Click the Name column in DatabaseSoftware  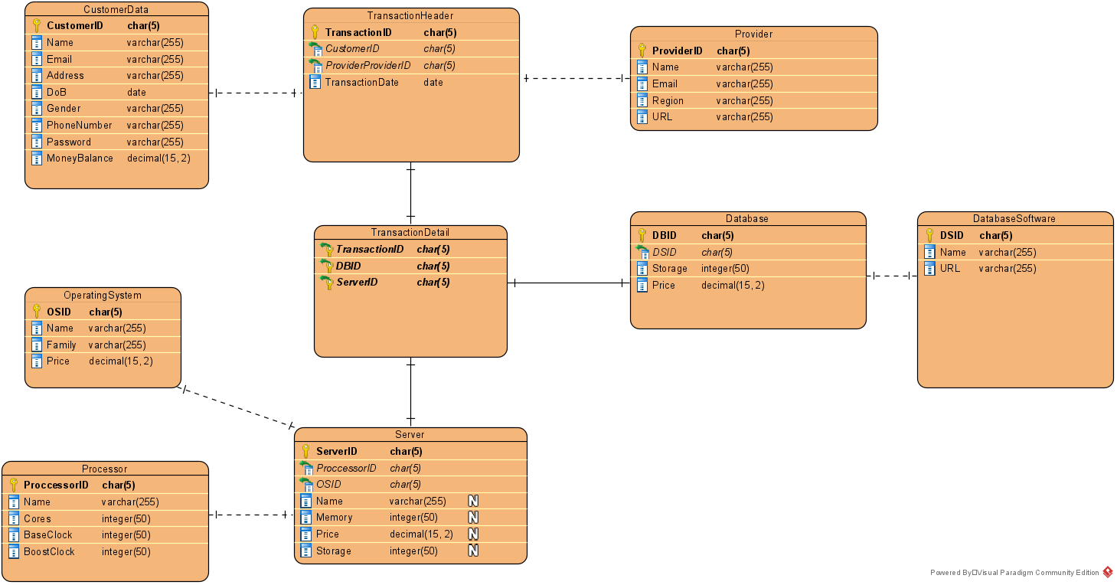click(x=1015, y=252)
